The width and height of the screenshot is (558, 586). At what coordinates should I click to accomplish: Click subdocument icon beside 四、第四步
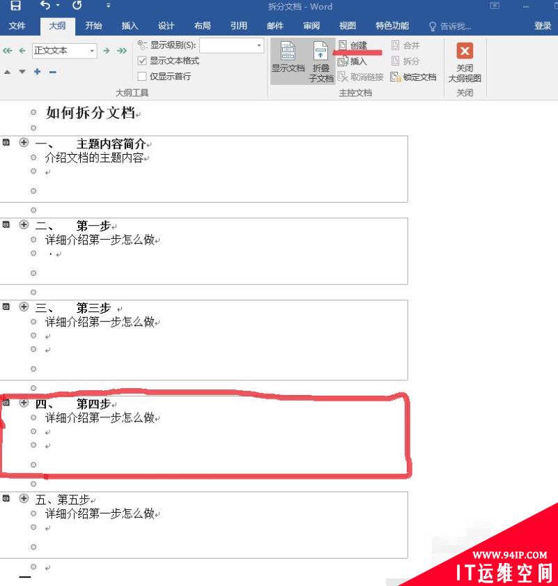[6, 403]
